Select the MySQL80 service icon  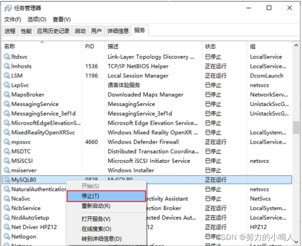[7, 180]
